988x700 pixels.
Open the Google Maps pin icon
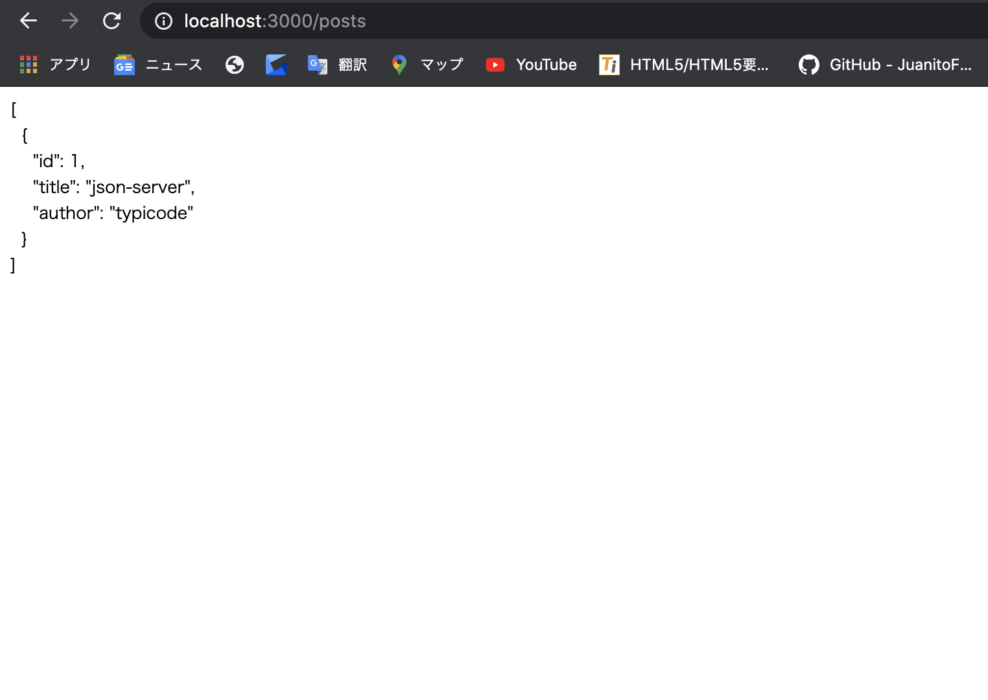click(x=399, y=65)
